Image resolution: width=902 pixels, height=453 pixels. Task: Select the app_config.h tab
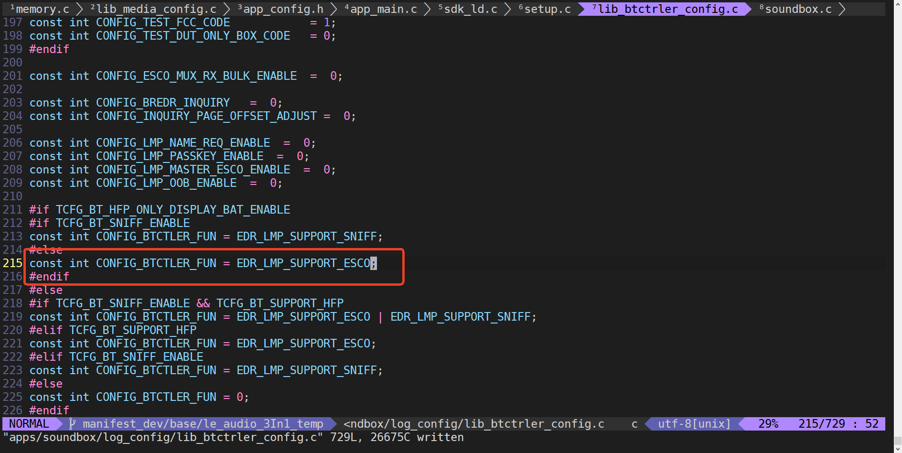coord(280,9)
